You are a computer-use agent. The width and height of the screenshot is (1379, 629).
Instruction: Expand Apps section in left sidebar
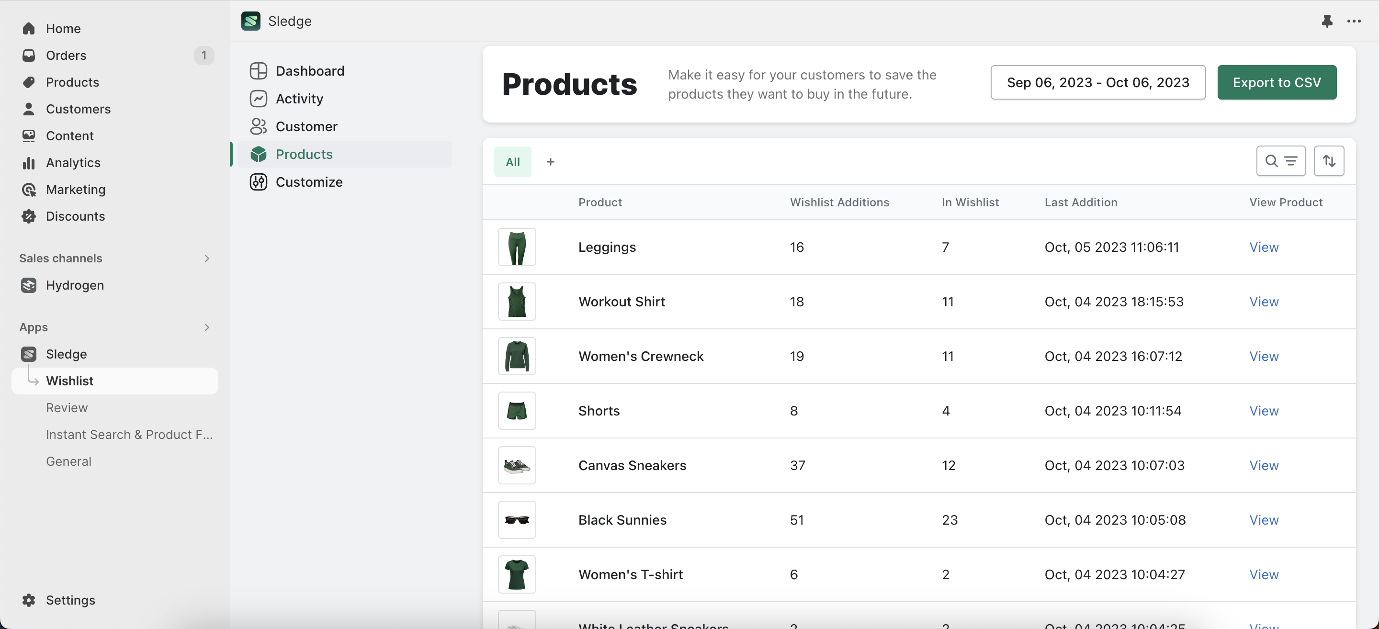[x=205, y=326]
